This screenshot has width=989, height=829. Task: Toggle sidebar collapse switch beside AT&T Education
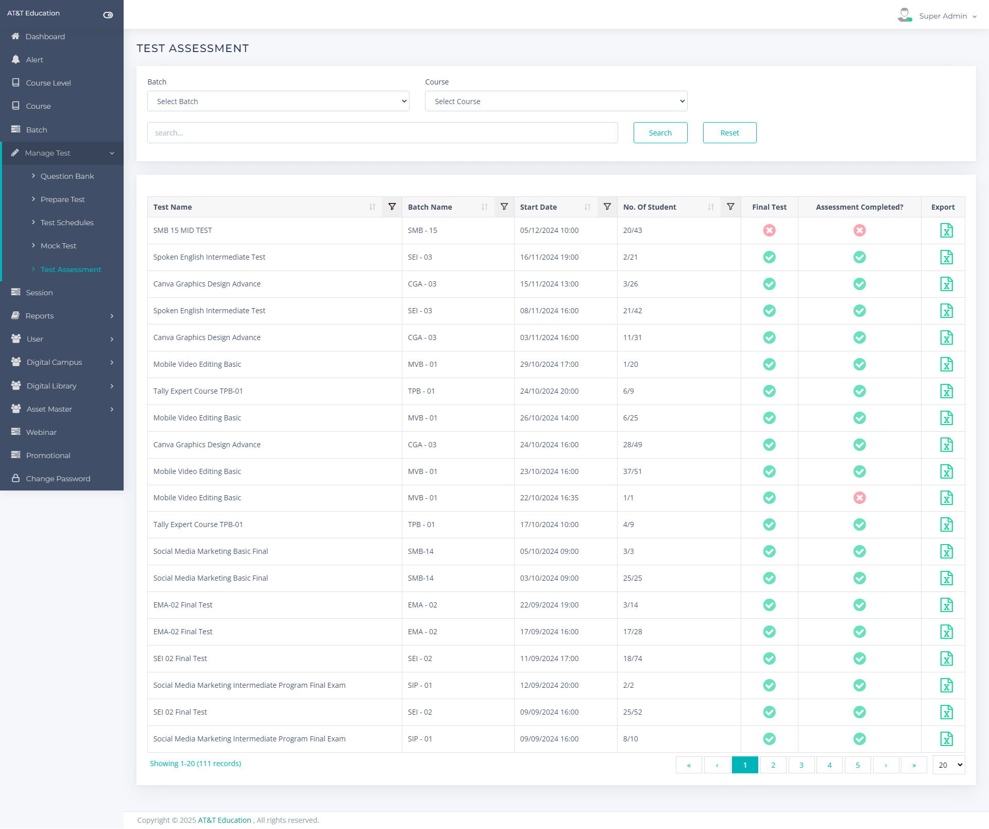pyautogui.click(x=108, y=15)
